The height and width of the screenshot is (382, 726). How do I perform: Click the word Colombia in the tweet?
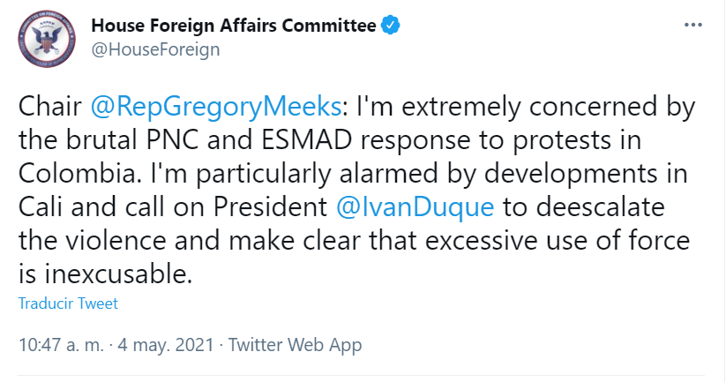(79, 173)
